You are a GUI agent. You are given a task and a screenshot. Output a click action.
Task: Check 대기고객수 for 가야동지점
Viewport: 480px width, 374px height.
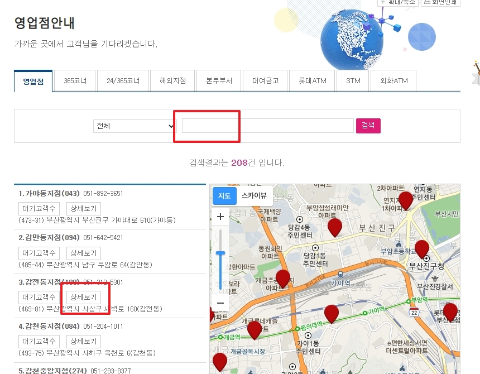[39, 209]
